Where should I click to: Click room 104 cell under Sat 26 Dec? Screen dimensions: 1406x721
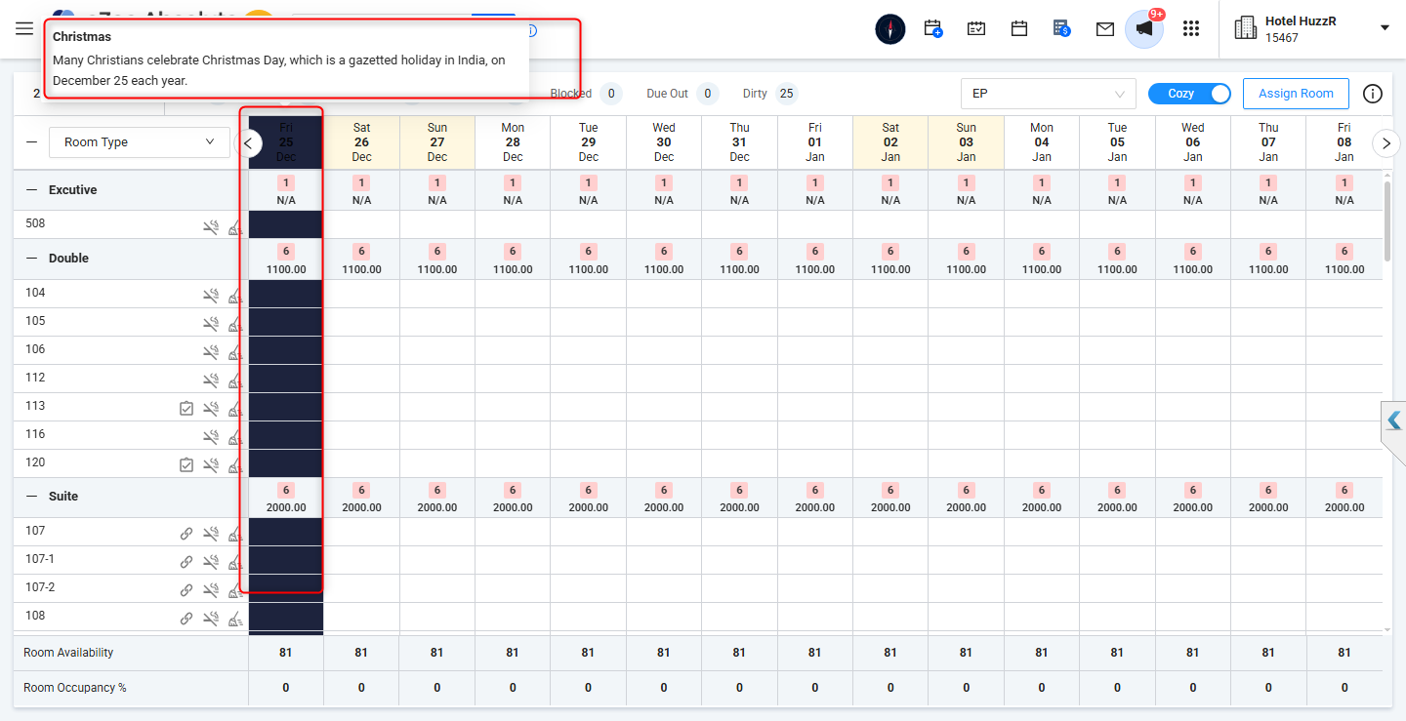point(361,294)
